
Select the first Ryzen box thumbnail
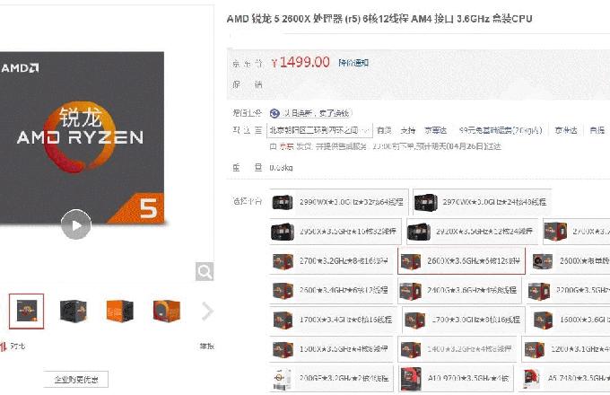point(26,312)
